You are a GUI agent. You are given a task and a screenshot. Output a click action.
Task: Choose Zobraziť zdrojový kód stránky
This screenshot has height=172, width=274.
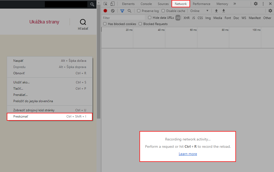(50, 110)
